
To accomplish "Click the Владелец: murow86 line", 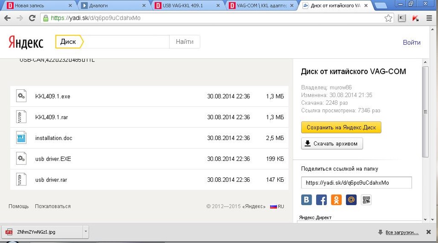I will tap(326, 88).
